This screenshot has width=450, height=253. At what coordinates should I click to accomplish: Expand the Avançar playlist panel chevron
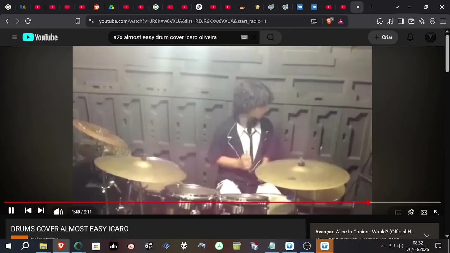[x=427, y=236]
